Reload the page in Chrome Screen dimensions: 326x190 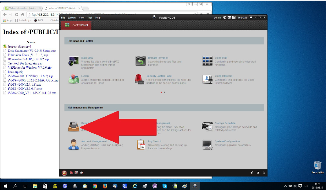(17, 14)
